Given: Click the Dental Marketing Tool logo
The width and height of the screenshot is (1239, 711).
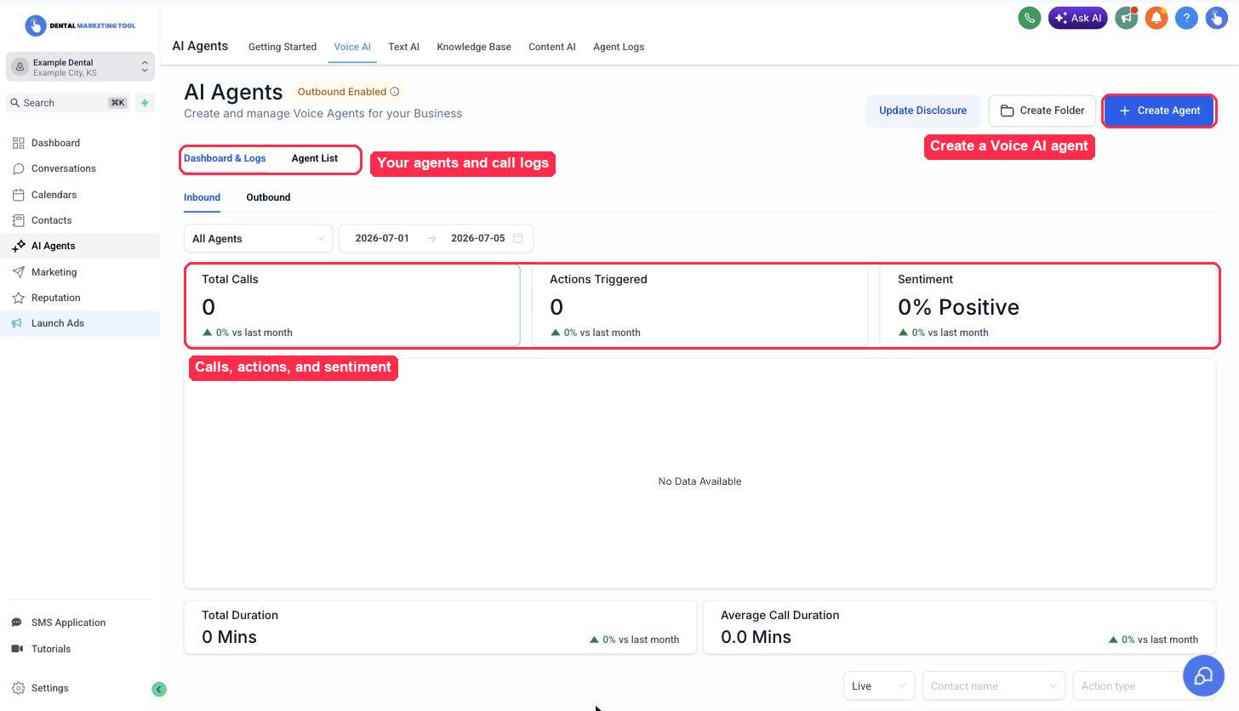Looking at the screenshot, I should coord(80,26).
